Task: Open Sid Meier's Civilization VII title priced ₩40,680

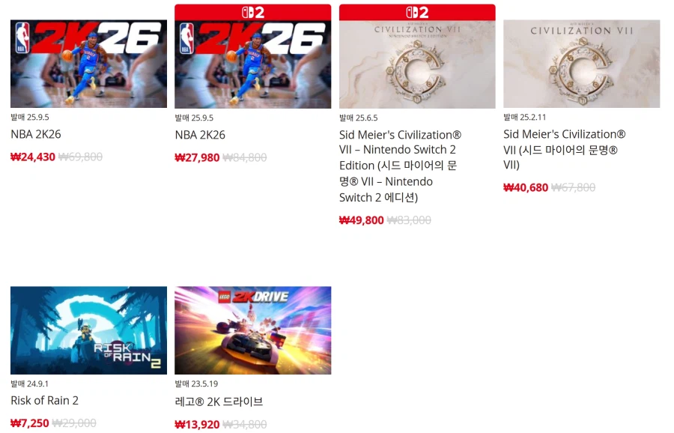Action: 565,150
